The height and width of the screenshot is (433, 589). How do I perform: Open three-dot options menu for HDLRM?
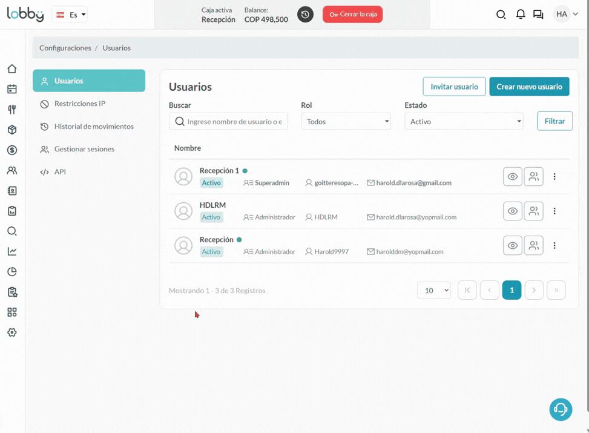click(x=554, y=211)
